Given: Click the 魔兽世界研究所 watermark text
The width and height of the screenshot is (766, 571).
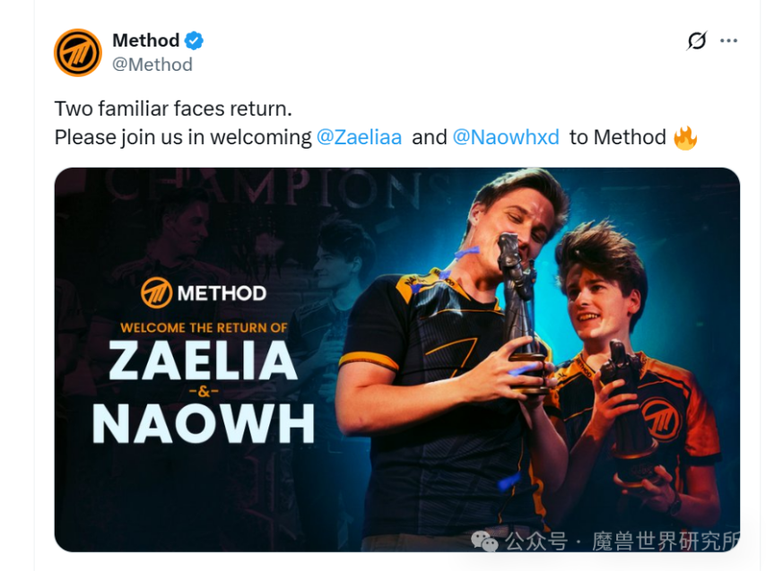Looking at the screenshot, I should pyautogui.click(x=666, y=541).
